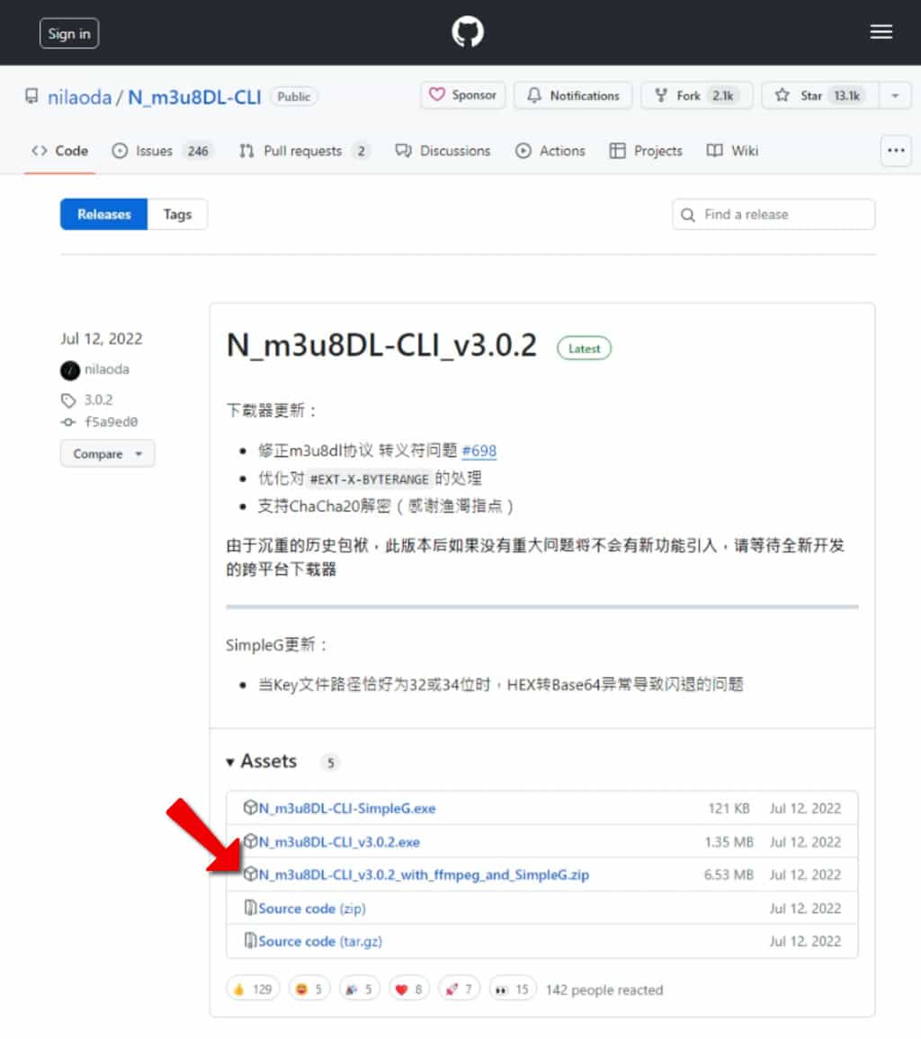Open the Compare dropdown
Image resolution: width=921 pixels, height=1039 pixels.
[x=107, y=454]
